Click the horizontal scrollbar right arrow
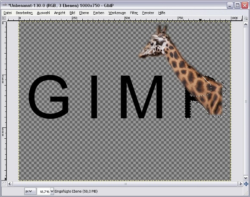Viewport: 250px width, 197px height. [241, 184]
